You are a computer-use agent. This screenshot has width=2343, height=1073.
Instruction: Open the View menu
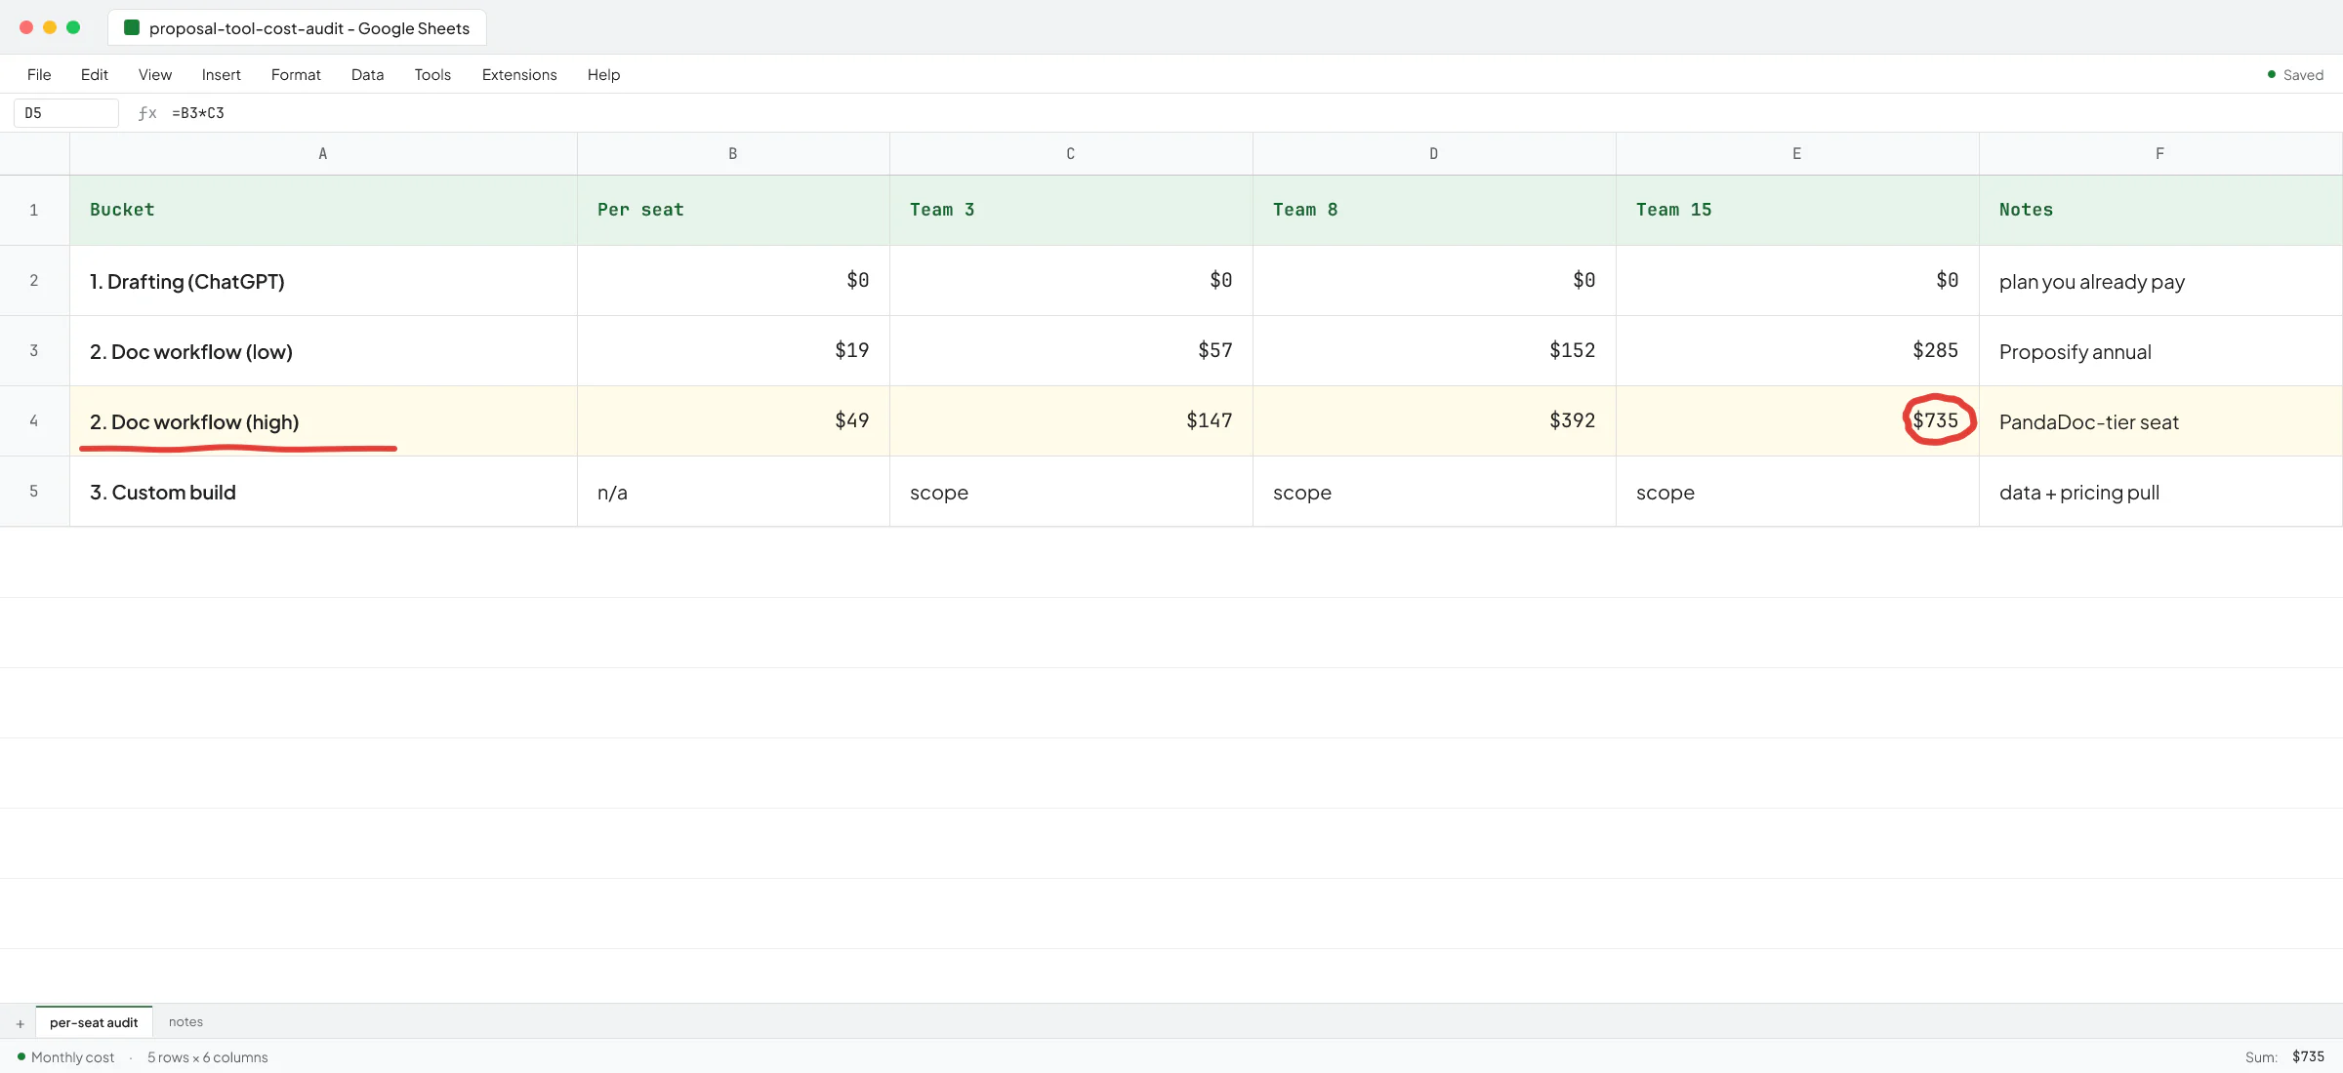(155, 74)
